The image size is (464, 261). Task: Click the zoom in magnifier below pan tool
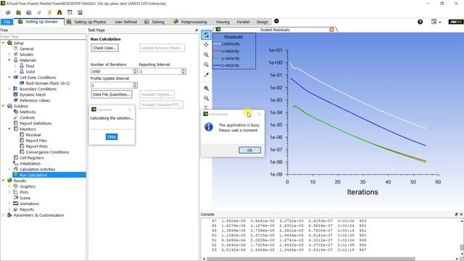point(206,55)
